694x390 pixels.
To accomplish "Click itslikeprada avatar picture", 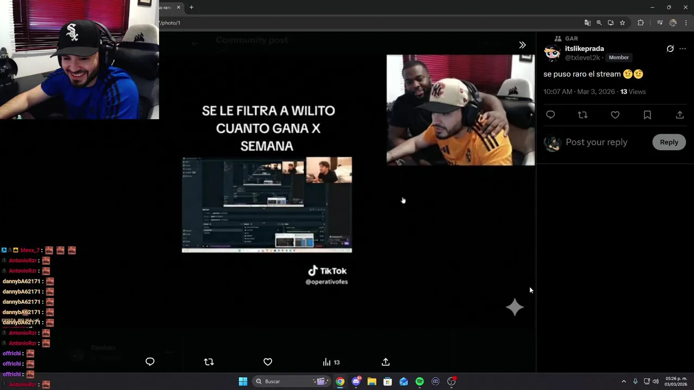I will [552, 53].
